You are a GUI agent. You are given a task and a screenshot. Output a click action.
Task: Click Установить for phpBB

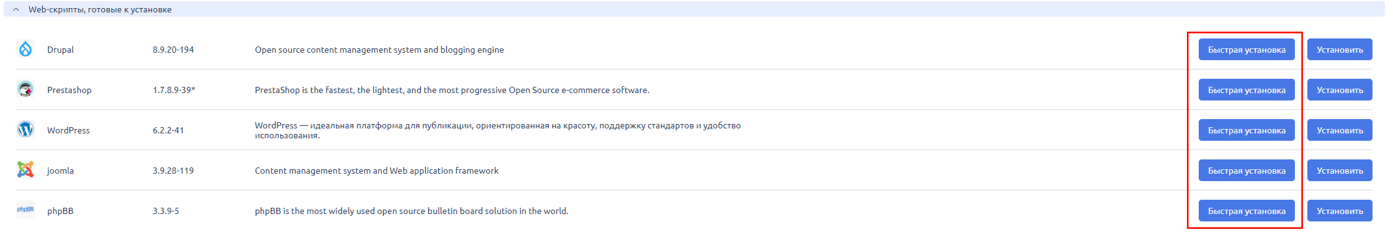click(x=1340, y=211)
